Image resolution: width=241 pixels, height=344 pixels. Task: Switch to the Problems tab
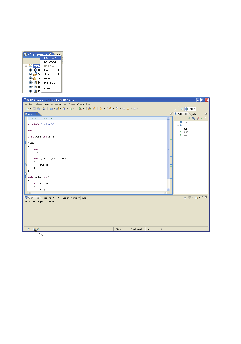point(47,198)
